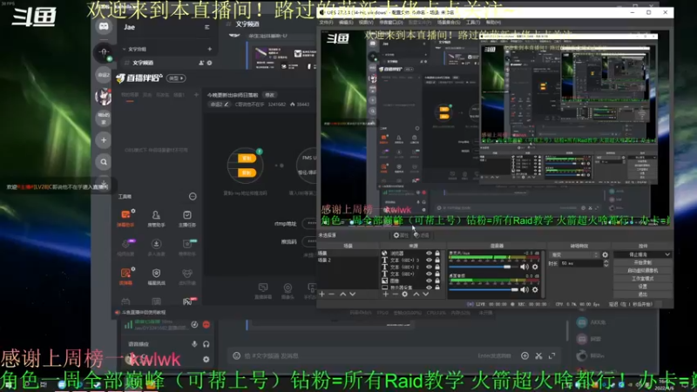Add a channel with the 文字分组 plus
The image size is (697, 392).
[209, 49]
